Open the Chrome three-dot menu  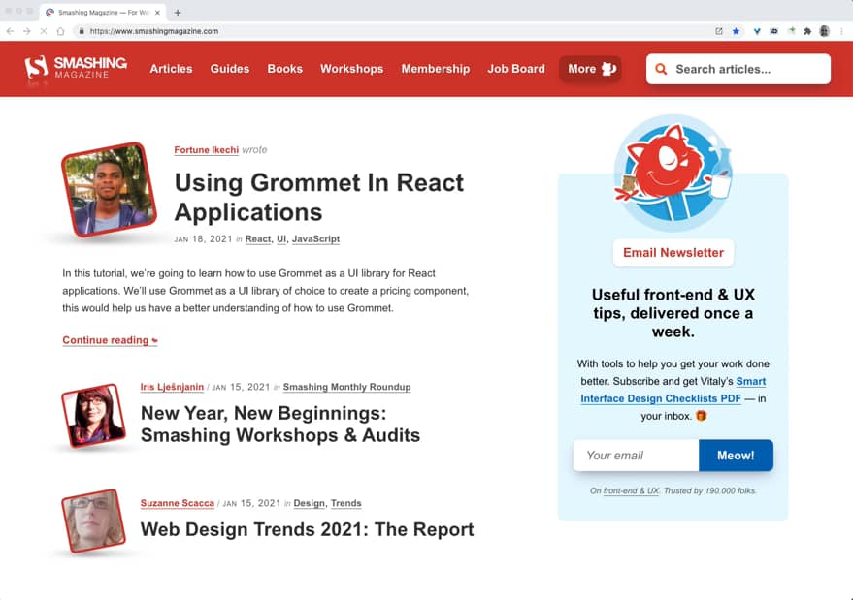pos(841,31)
